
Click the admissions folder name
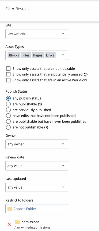pyautogui.click(x=31, y=222)
